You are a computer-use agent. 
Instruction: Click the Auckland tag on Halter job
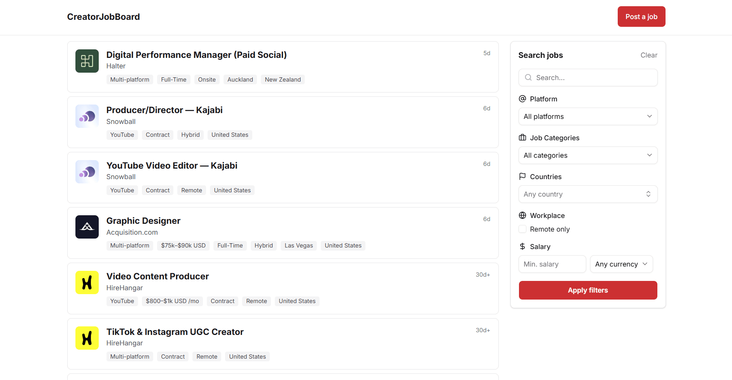(x=240, y=80)
